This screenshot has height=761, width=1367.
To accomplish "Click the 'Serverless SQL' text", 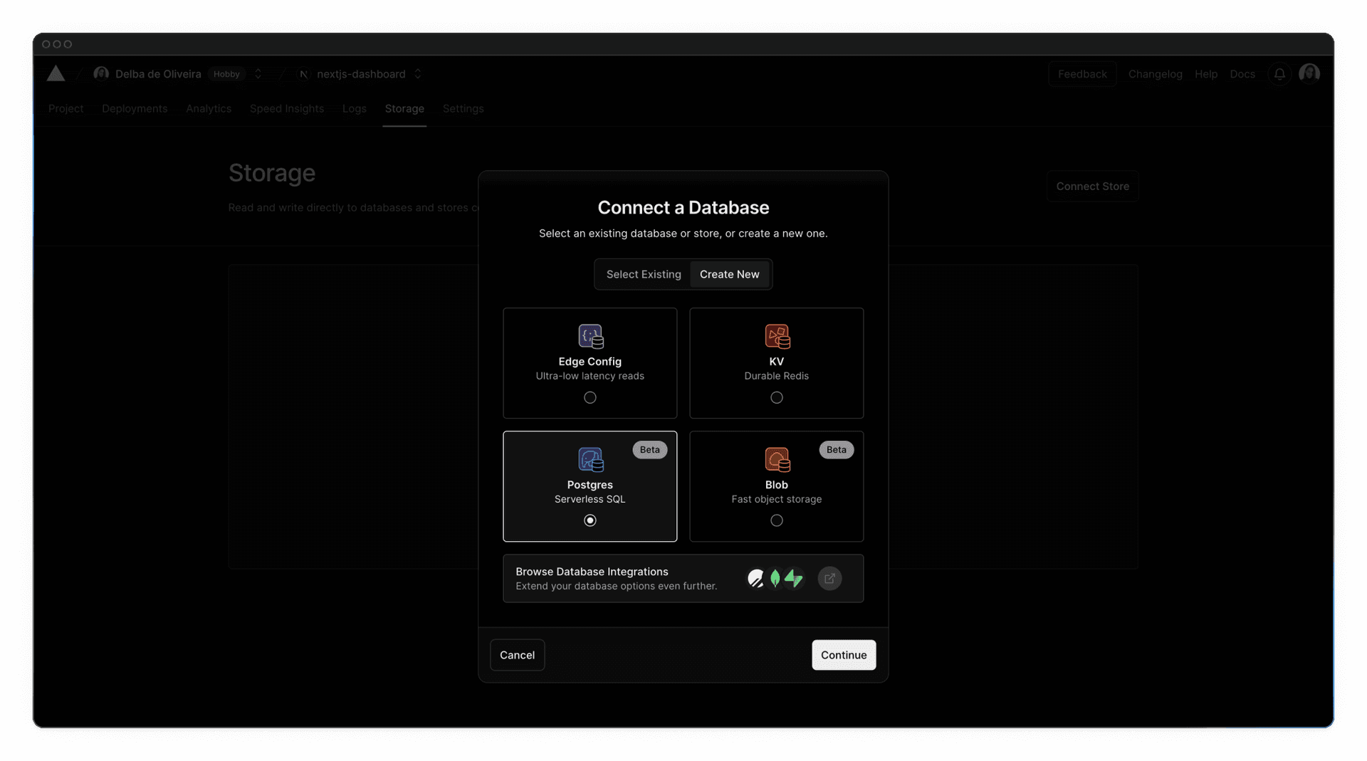I will tap(590, 499).
